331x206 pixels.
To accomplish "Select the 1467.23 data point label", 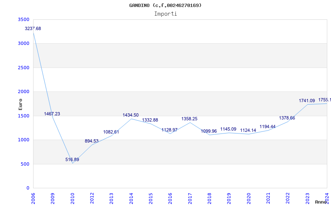I will [x=52, y=114].
